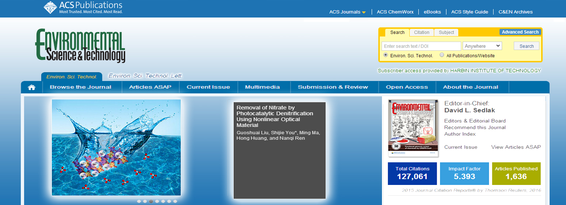Click the Impact Factor 5.393 tile
This screenshot has height=205, width=566.
(464, 174)
